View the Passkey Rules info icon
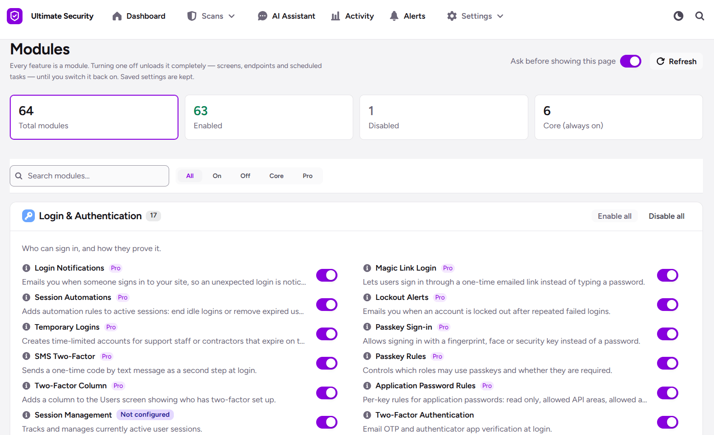The image size is (714, 435). pos(367,356)
